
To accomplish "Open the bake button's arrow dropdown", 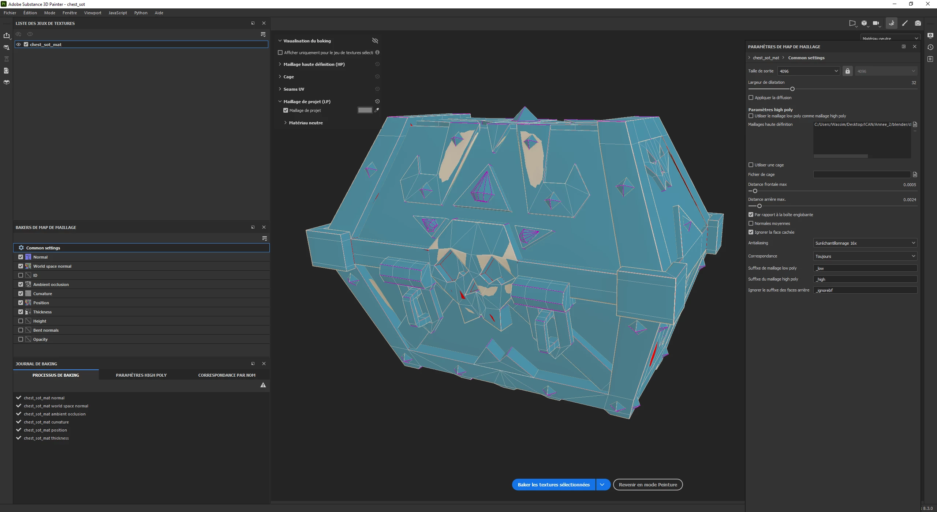I will 602,485.
